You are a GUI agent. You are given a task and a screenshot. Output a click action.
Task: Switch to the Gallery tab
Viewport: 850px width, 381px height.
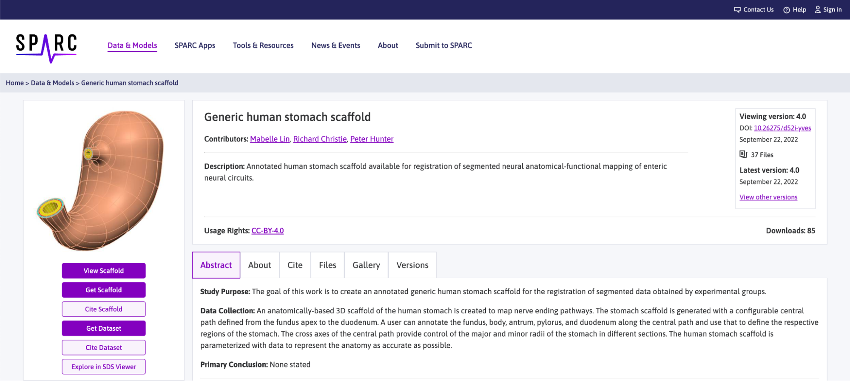tap(366, 265)
